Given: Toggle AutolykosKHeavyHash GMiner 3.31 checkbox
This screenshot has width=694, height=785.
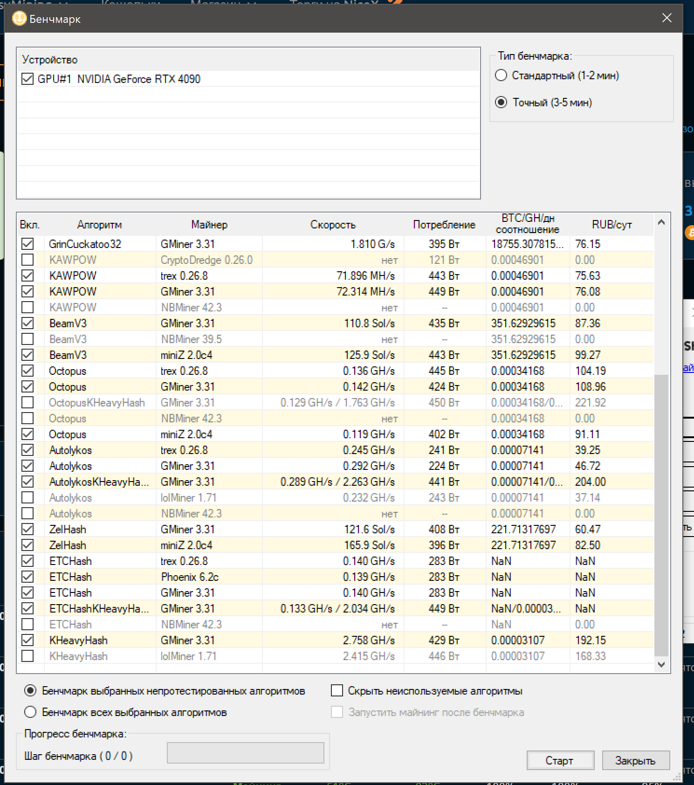Looking at the screenshot, I should click(27, 482).
